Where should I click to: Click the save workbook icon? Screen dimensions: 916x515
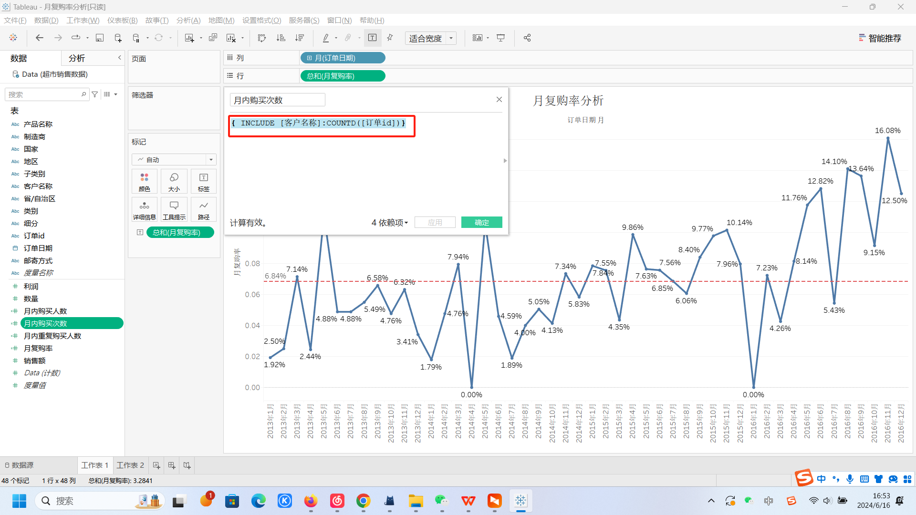[x=100, y=38]
